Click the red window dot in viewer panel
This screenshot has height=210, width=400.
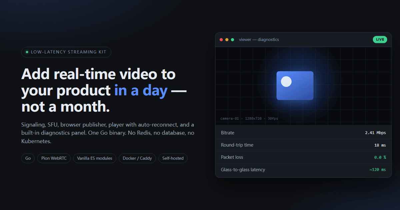[x=221, y=40]
